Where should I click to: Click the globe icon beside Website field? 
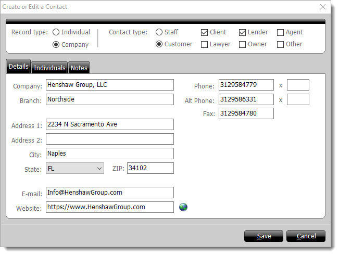click(x=183, y=207)
